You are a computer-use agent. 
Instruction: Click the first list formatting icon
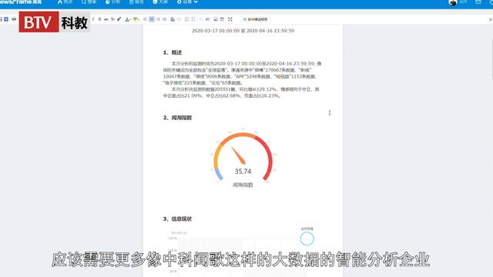pyautogui.click(x=186, y=19)
